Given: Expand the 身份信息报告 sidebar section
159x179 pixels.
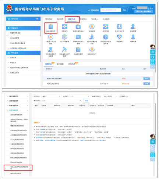Looking at the screenshot, I should click(18, 96).
